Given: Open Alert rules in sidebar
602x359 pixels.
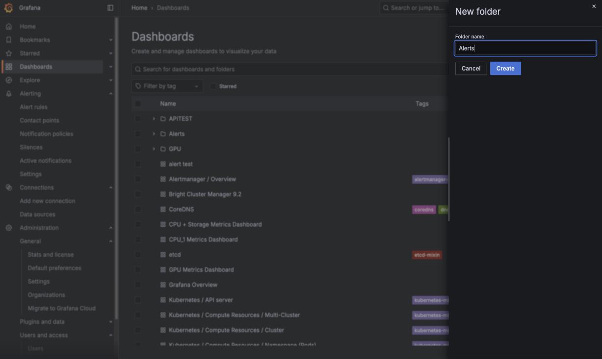Looking at the screenshot, I should click(x=33, y=107).
